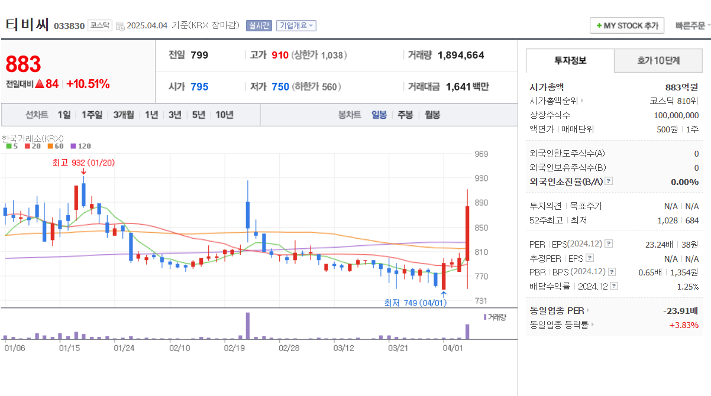
Task: Switch to the 호가10단계 tab
Action: 658,60
